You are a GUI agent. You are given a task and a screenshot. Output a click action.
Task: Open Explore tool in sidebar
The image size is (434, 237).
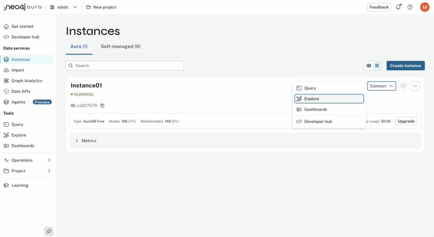[x=27, y=135]
